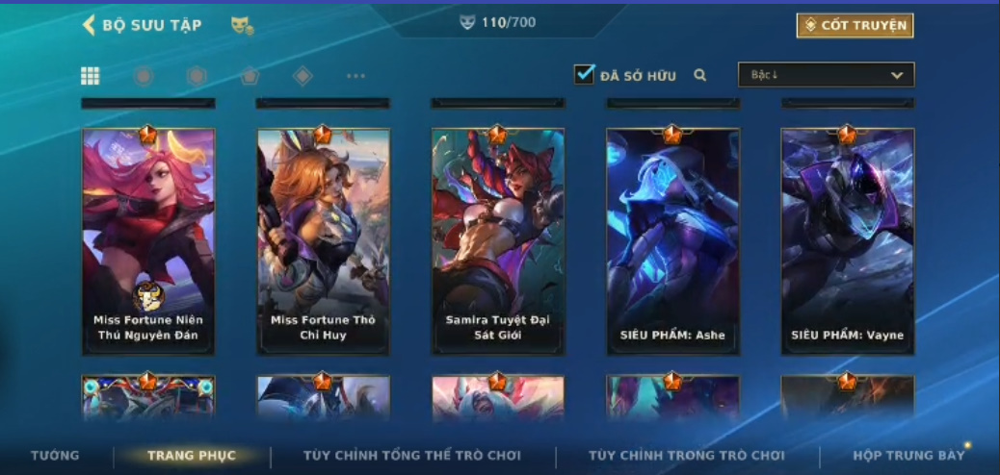Toggle the Đã Sở Hữu checkbox

pyautogui.click(x=584, y=74)
